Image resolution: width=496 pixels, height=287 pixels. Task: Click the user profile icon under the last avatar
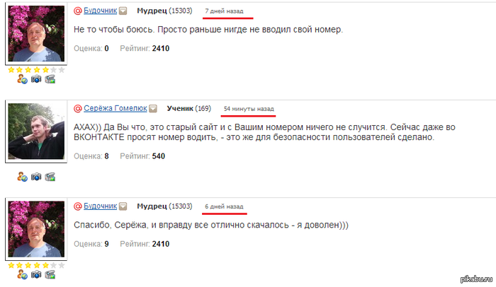[x=22, y=275]
